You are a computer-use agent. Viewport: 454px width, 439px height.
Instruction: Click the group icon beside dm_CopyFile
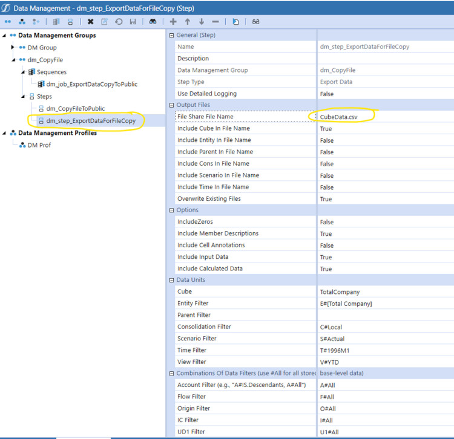(x=22, y=60)
